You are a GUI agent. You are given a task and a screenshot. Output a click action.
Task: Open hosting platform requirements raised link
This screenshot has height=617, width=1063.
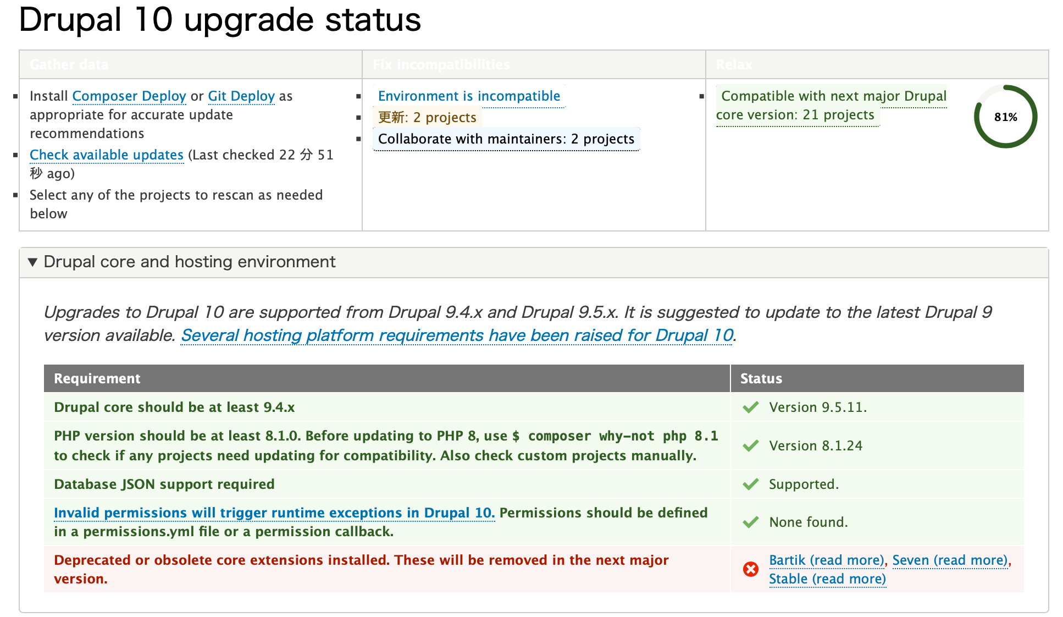[x=457, y=335]
